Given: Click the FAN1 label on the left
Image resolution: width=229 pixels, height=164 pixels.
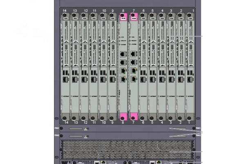Looking at the screenshot, I should (57, 128).
